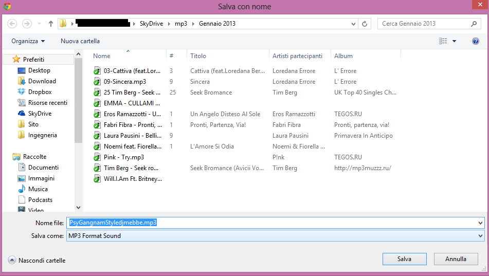Create a new folder with Nuova cartella

click(80, 41)
